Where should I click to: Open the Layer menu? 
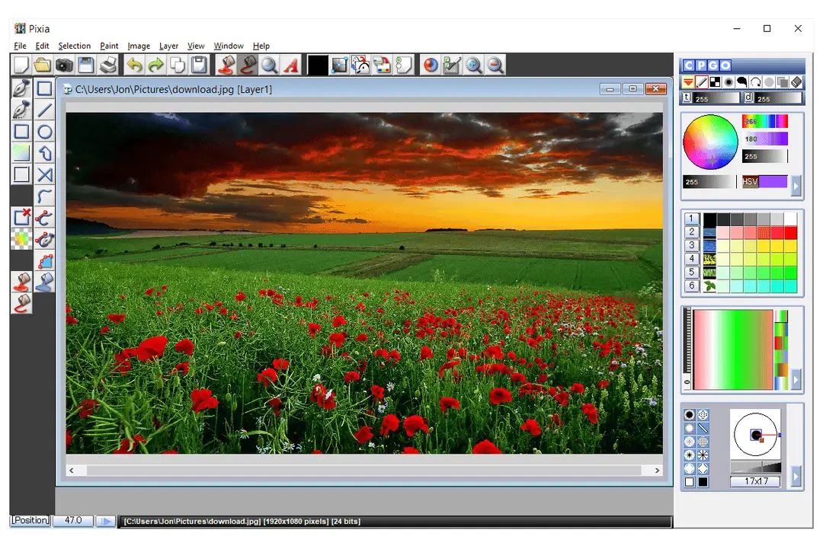(168, 46)
